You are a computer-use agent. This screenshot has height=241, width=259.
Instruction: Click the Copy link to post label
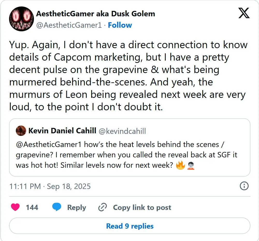click(x=142, y=207)
